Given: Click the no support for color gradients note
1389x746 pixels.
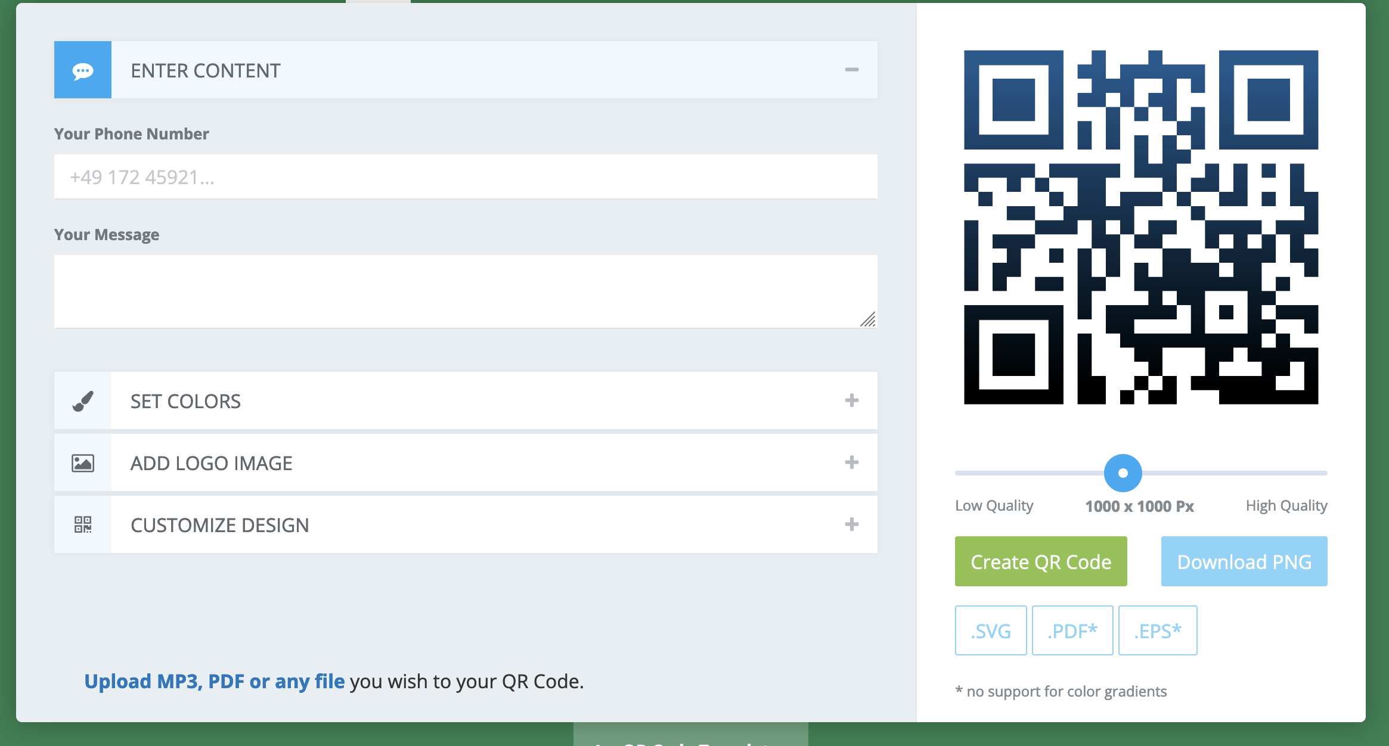Looking at the screenshot, I should [1061, 691].
